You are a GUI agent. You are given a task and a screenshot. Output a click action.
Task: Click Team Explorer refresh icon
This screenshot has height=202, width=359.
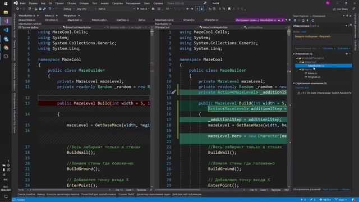click(x=313, y=20)
